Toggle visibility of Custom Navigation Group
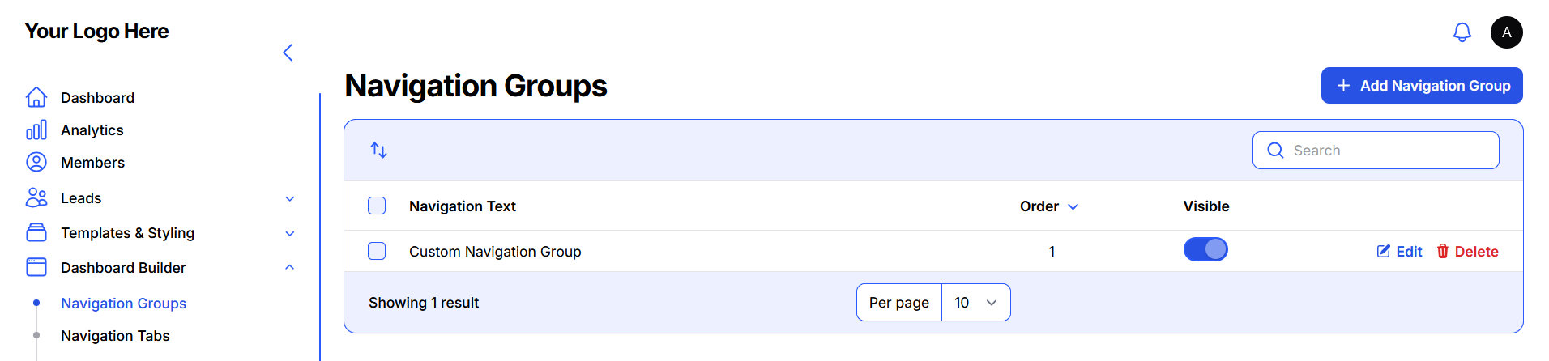Viewport: 1549px width, 361px height. [x=1205, y=250]
